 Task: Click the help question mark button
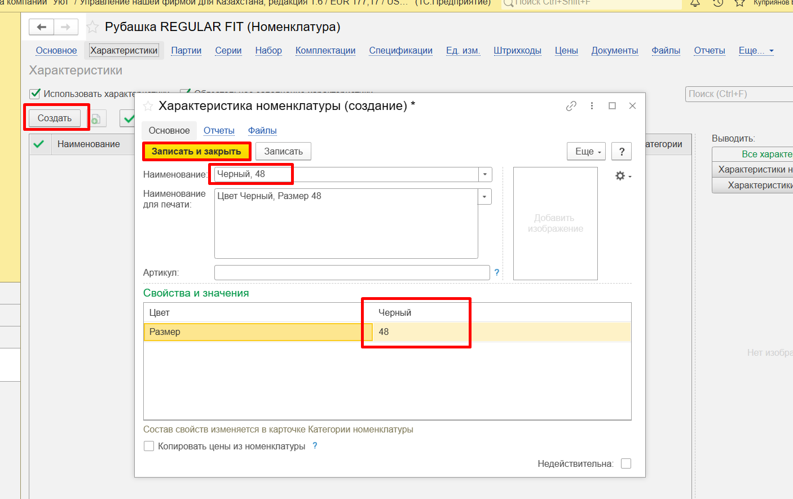coord(622,152)
